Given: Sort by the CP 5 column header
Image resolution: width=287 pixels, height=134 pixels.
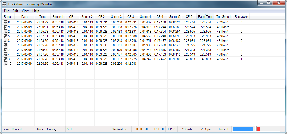Looking at the screenshot, I should tap(189, 17).
